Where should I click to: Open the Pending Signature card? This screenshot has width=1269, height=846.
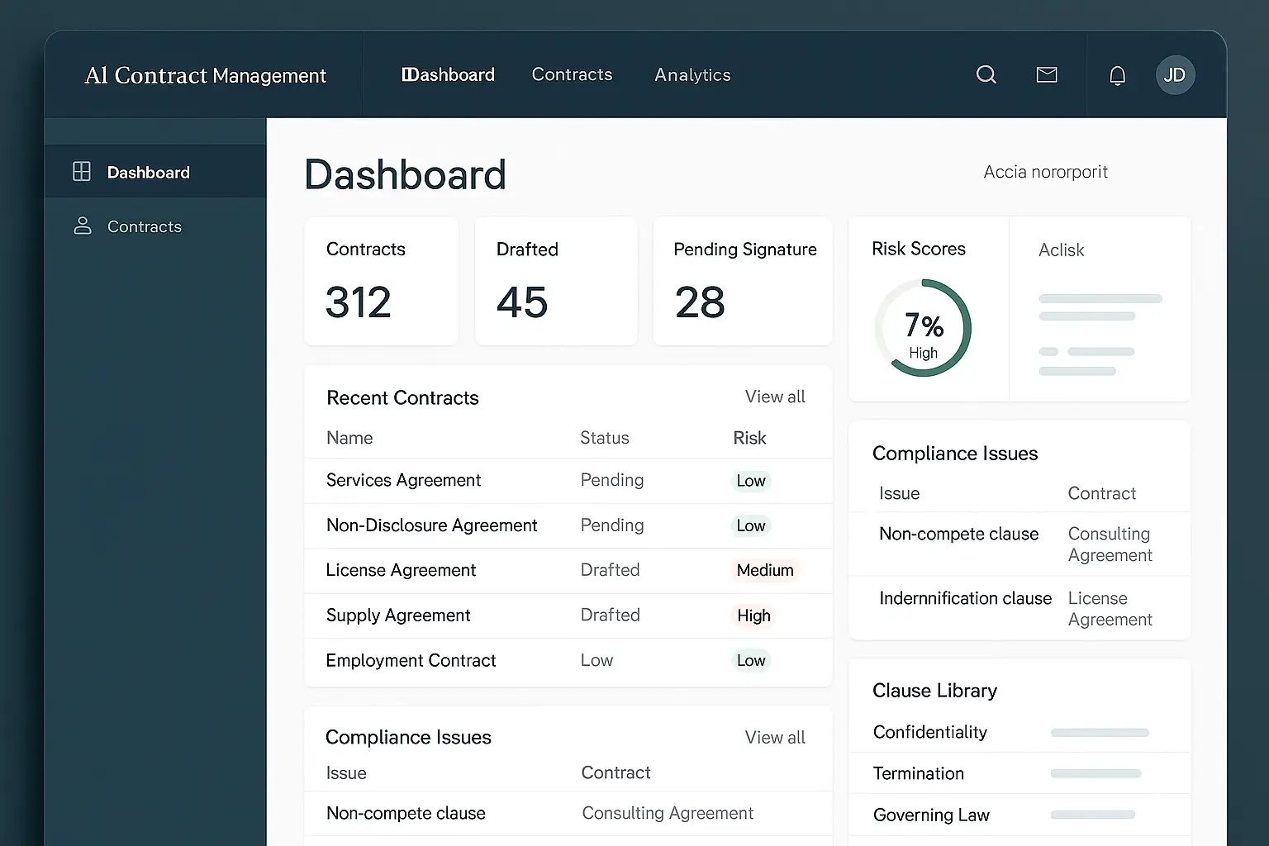pyautogui.click(x=742, y=281)
